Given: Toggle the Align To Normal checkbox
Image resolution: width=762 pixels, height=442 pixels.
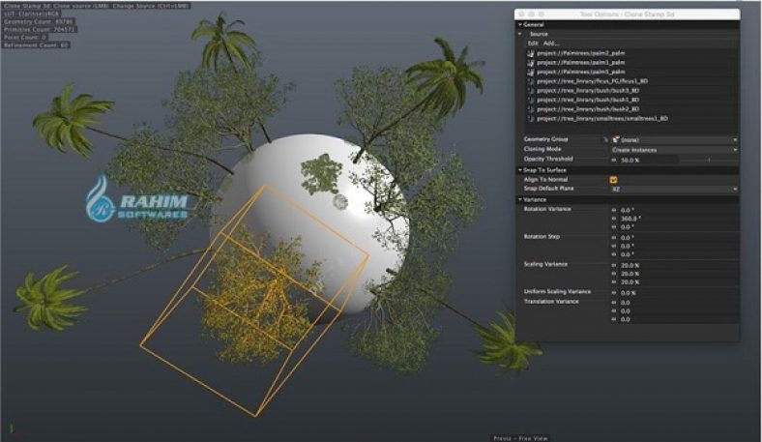Looking at the screenshot, I should pyautogui.click(x=613, y=180).
